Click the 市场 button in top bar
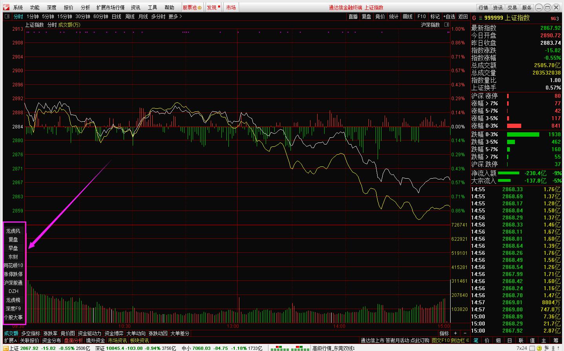Viewport: 564px width, 351px height. coord(231,7)
